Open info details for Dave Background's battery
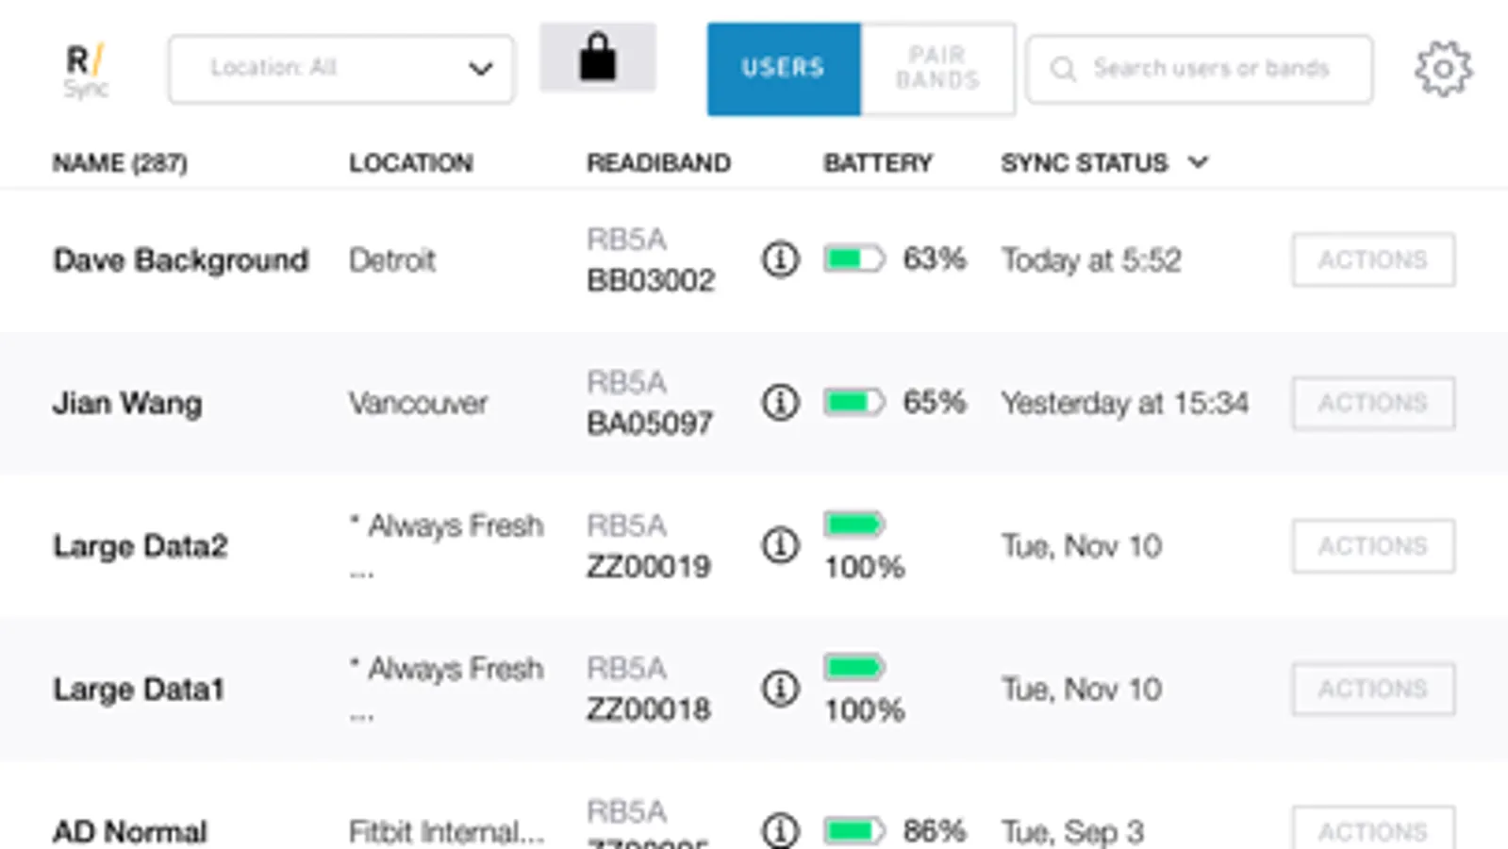The width and height of the screenshot is (1508, 849). pyautogui.click(x=779, y=259)
